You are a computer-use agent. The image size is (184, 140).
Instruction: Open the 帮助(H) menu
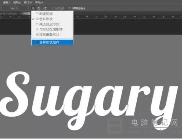point(39,3)
